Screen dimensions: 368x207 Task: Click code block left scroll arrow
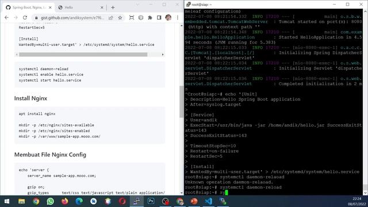(x=17, y=55)
